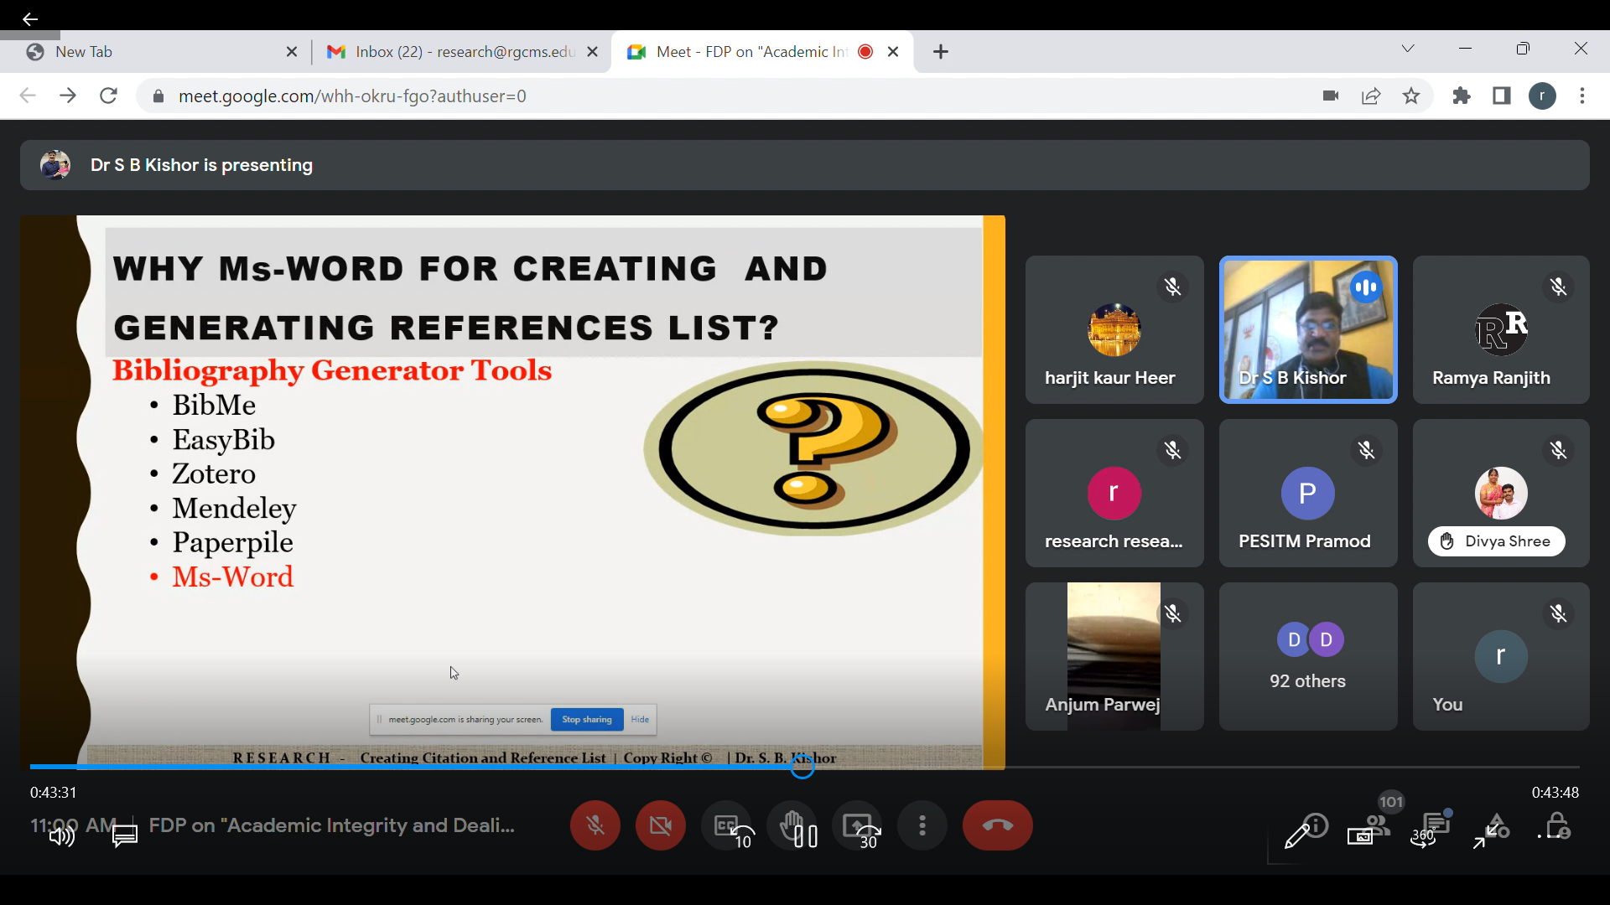Rewind video 10 seconds
This screenshot has height=905, width=1610.
(743, 836)
